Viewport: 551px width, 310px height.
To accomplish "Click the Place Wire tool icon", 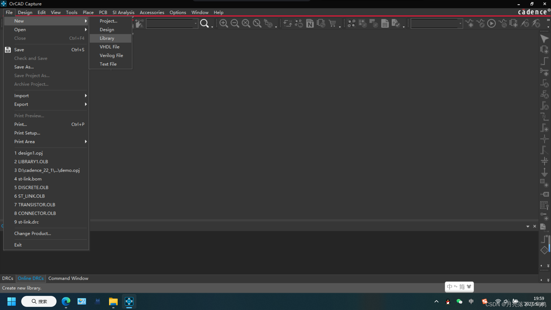I will click(544, 61).
